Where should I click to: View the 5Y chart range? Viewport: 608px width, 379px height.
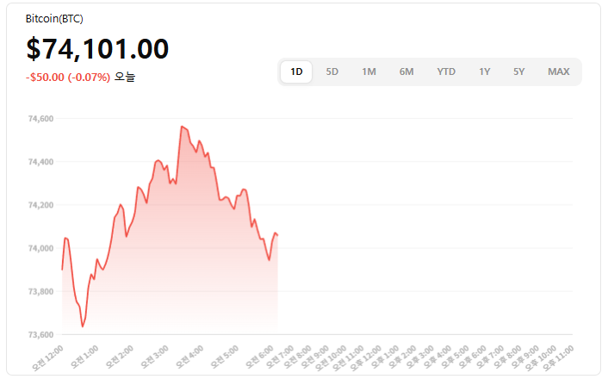pos(518,71)
